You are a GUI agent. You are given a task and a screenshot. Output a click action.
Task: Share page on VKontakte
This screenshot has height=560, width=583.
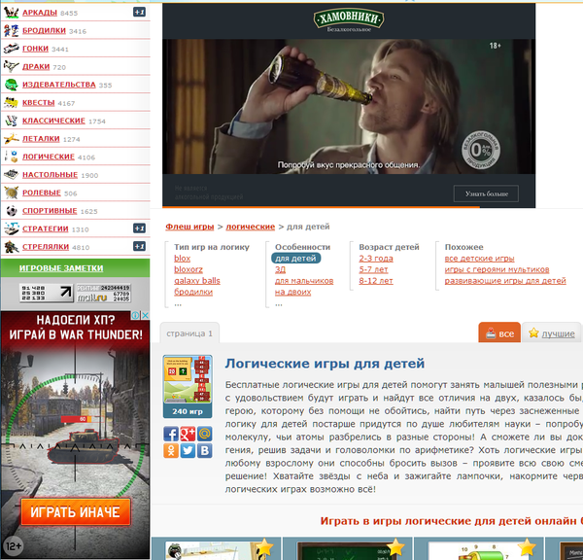204,450
